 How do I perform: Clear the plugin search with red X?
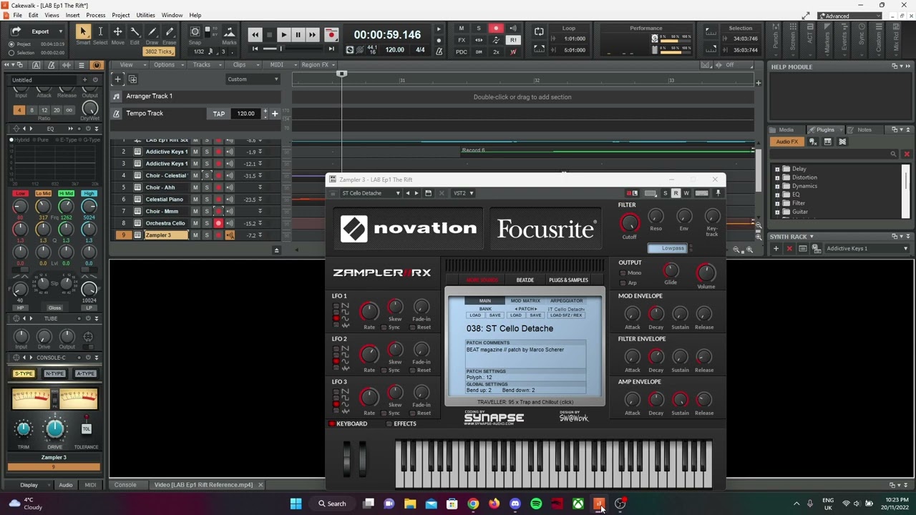907,154
